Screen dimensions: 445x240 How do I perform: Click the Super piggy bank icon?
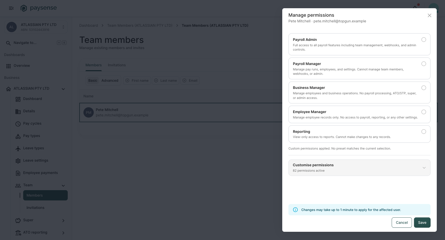coord(18,220)
